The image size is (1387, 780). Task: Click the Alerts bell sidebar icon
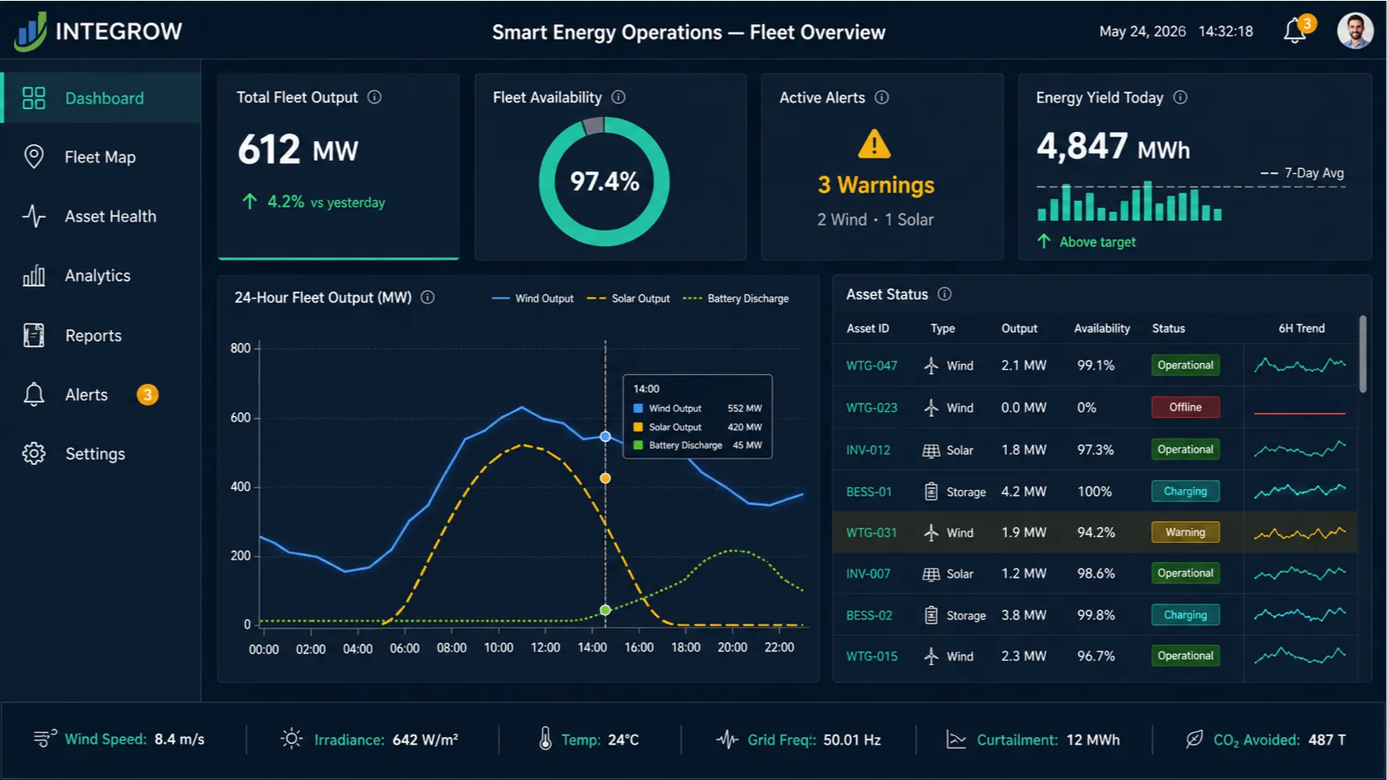[x=34, y=395]
